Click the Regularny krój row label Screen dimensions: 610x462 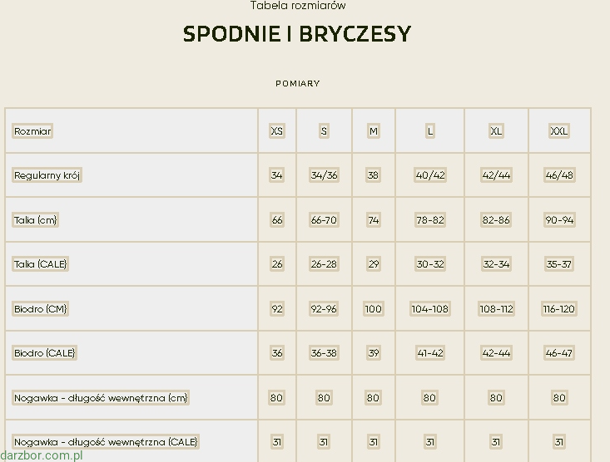click(x=47, y=175)
